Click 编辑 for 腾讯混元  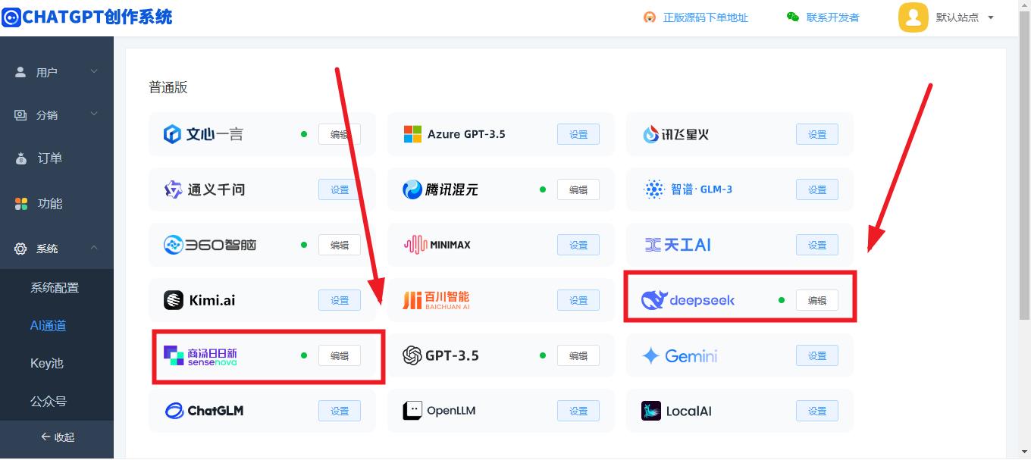578,189
